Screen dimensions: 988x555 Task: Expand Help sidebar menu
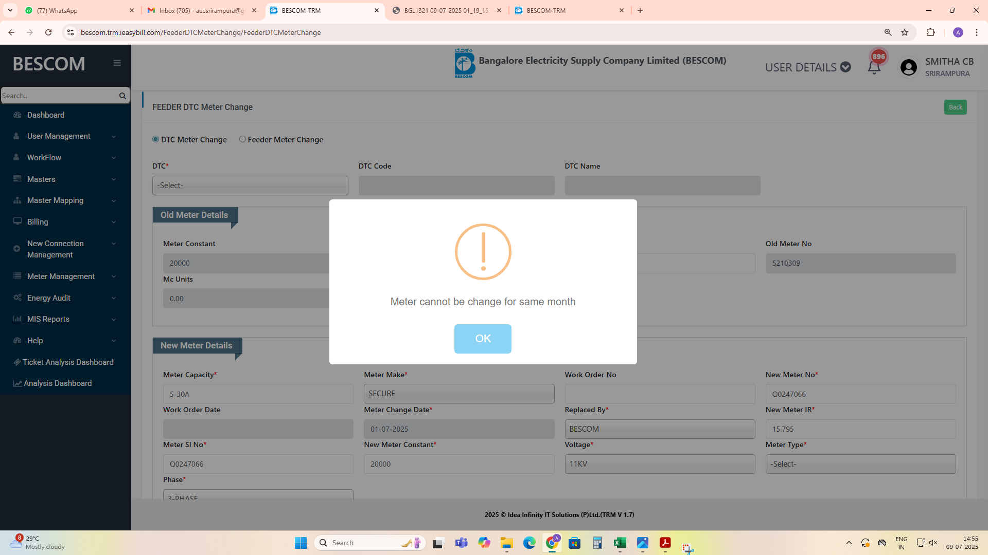pyautogui.click(x=65, y=341)
